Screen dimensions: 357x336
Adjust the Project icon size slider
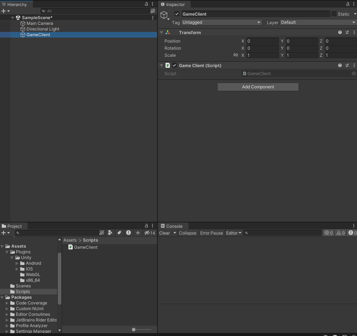click(134, 330)
